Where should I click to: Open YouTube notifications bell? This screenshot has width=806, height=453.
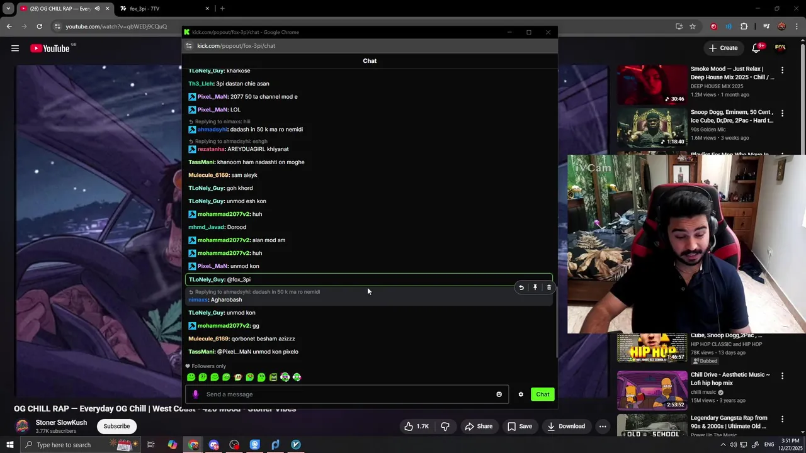pyautogui.click(x=756, y=48)
